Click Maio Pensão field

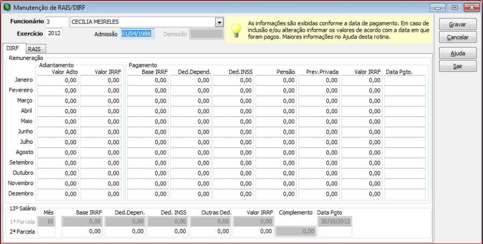(276, 122)
